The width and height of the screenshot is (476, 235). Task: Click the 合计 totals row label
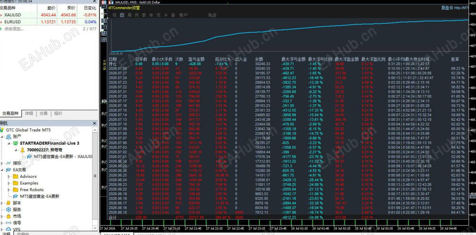coord(113,217)
